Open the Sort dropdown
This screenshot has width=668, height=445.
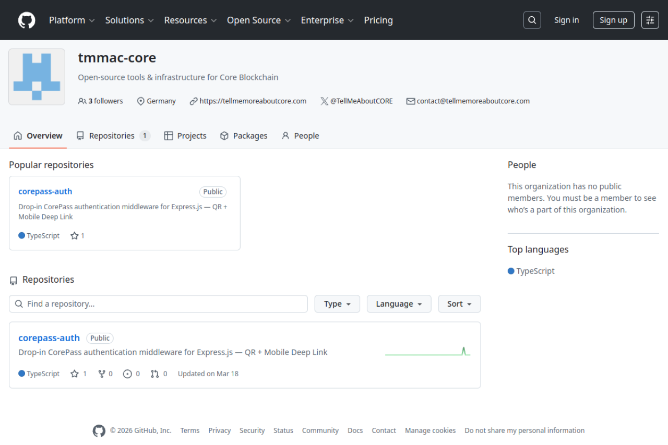click(x=459, y=304)
